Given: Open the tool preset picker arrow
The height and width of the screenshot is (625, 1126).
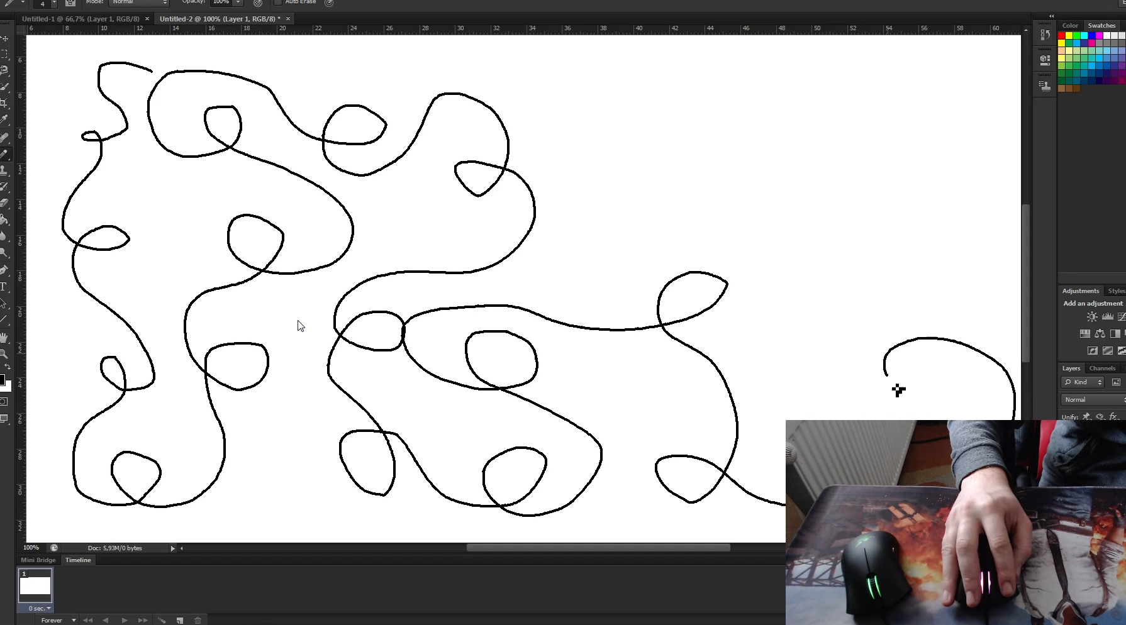Looking at the screenshot, I should (x=23, y=3).
